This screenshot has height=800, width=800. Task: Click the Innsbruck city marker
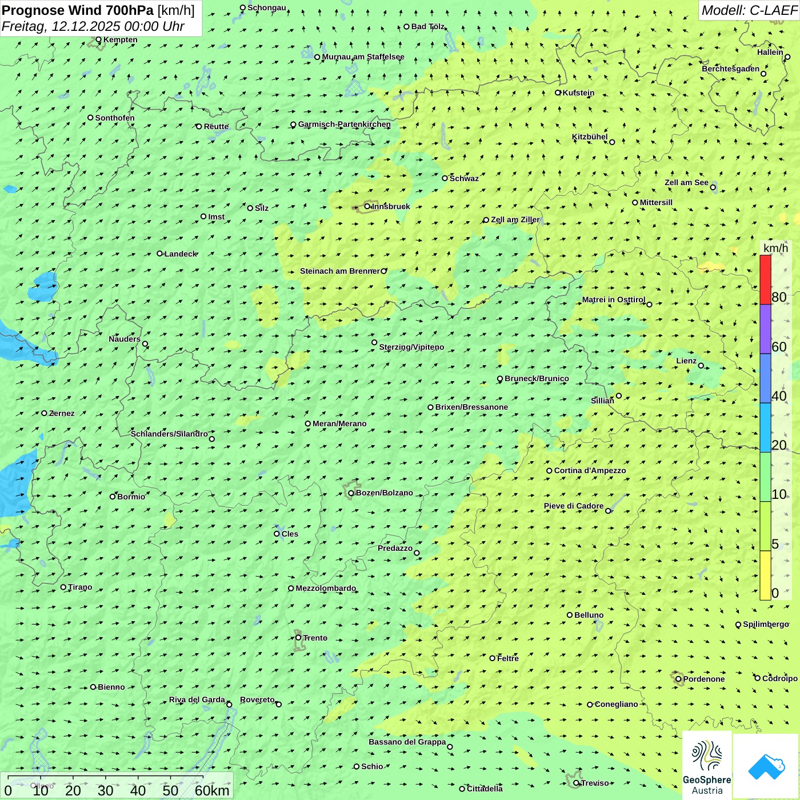point(367,206)
